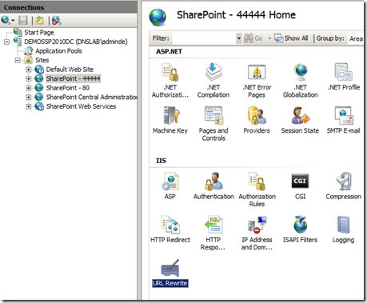367x303 pixels.
Task: Click the Delete Connection toolbar icon
Action: click(x=56, y=20)
